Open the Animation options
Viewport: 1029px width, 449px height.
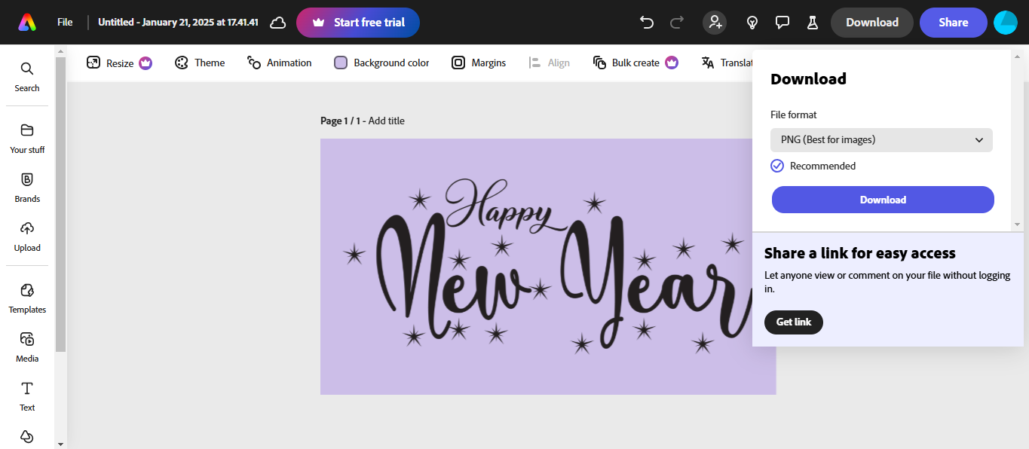point(280,63)
